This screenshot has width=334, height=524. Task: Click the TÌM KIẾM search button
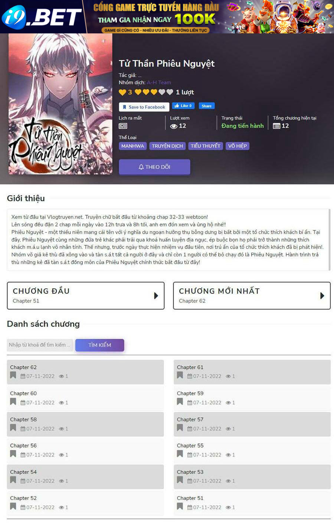[x=100, y=345]
